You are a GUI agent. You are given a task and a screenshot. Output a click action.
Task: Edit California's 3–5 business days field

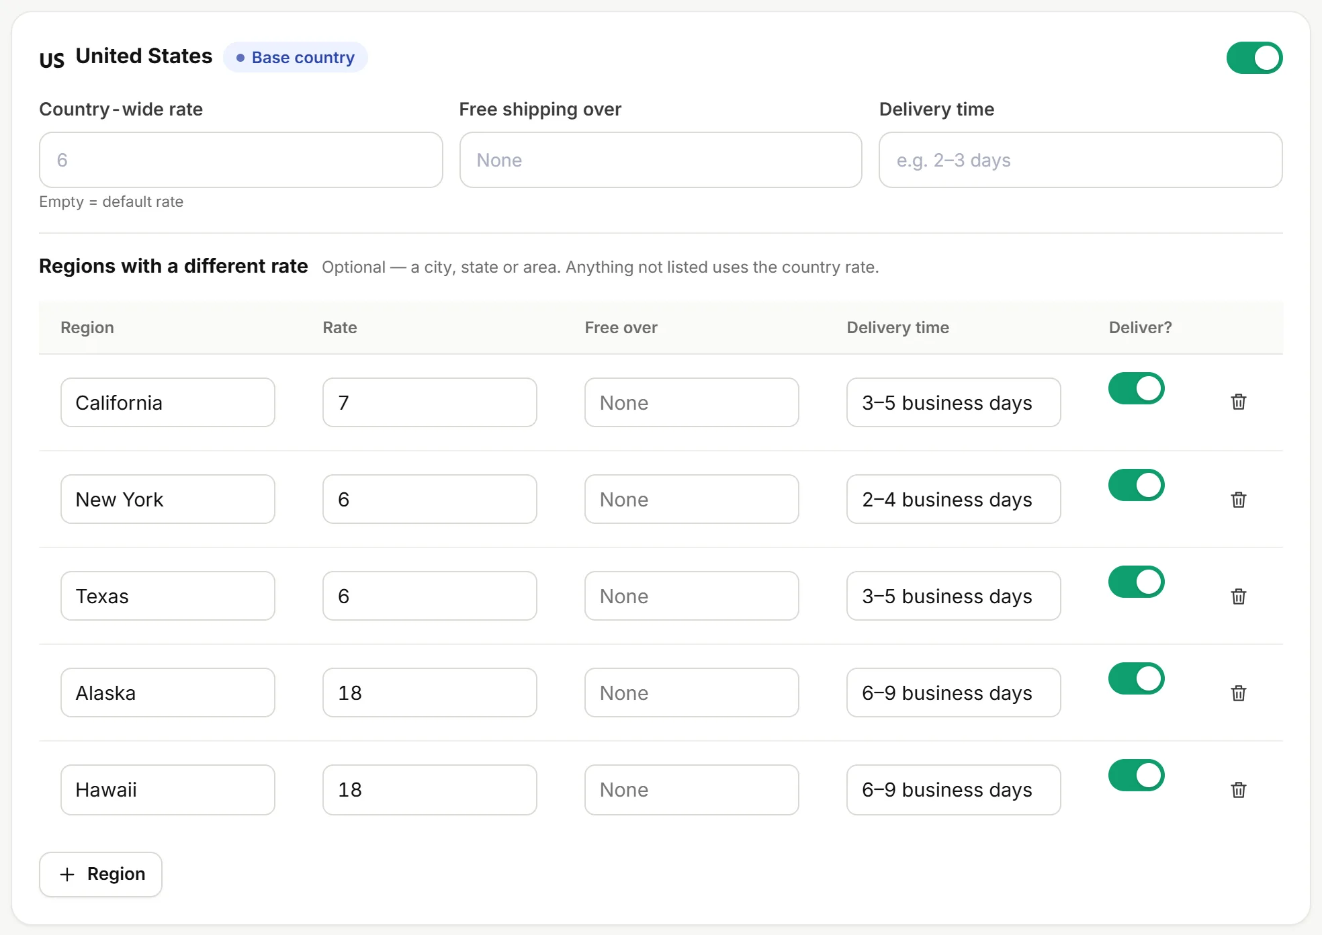[954, 402]
